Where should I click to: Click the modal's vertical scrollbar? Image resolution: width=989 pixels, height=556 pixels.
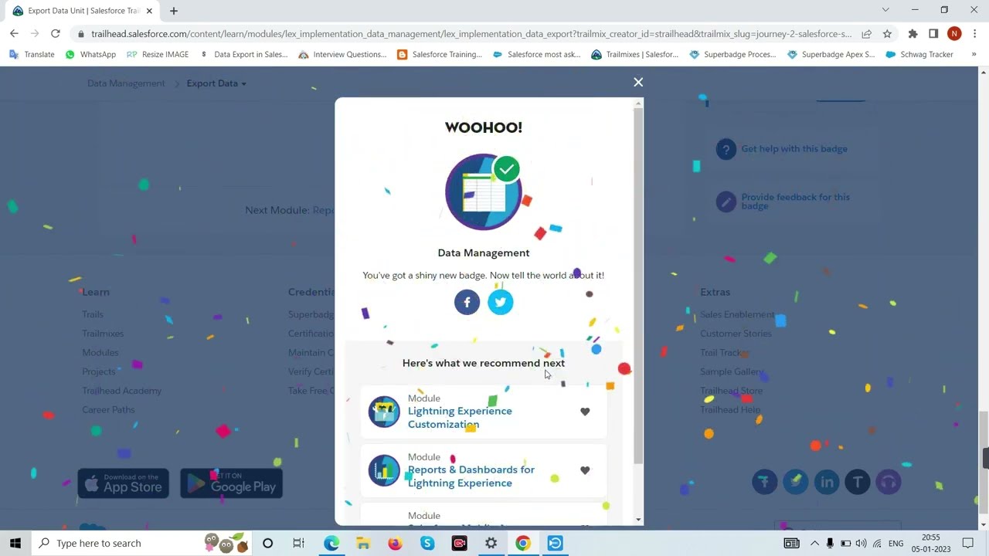point(638,286)
